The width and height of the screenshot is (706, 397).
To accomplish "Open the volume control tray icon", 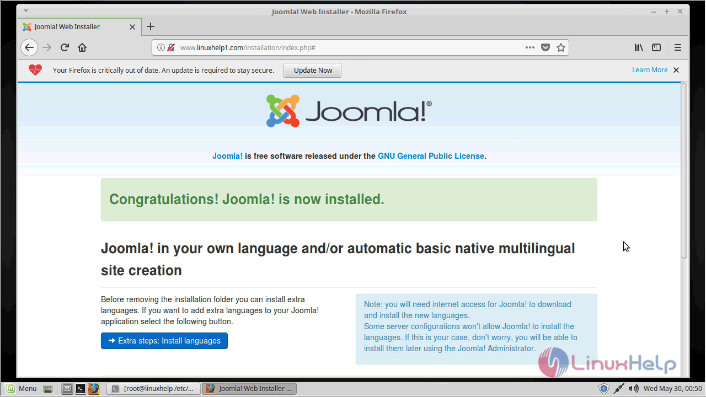I will 634,389.
